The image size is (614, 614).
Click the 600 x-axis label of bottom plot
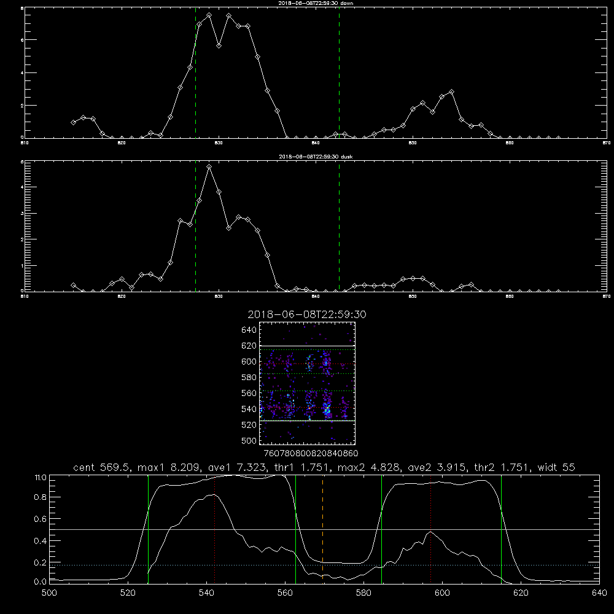[x=443, y=593]
